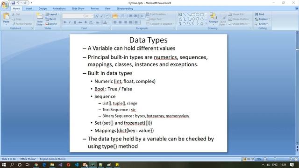299x168 pixels.
Task: Increase the font size with Grow Font
Action: tap(97, 16)
